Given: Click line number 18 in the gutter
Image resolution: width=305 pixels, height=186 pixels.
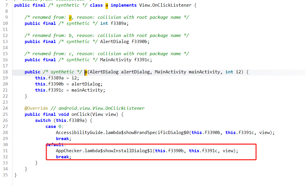Looking at the screenshot, I should click(6, 72).
